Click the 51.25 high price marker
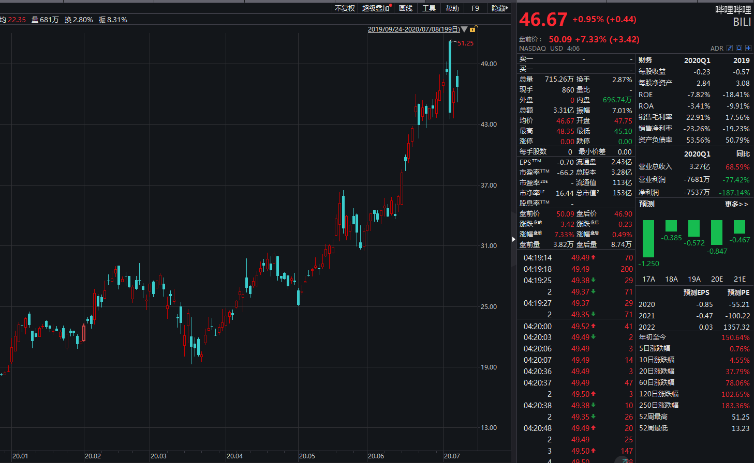 pos(465,43)
